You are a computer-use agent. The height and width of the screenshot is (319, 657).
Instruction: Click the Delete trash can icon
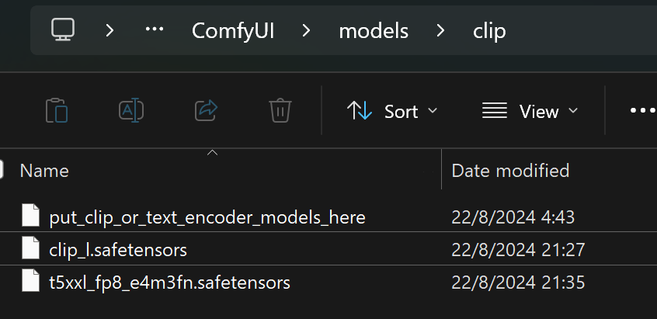pyautogui.click(x=280, y=110)
